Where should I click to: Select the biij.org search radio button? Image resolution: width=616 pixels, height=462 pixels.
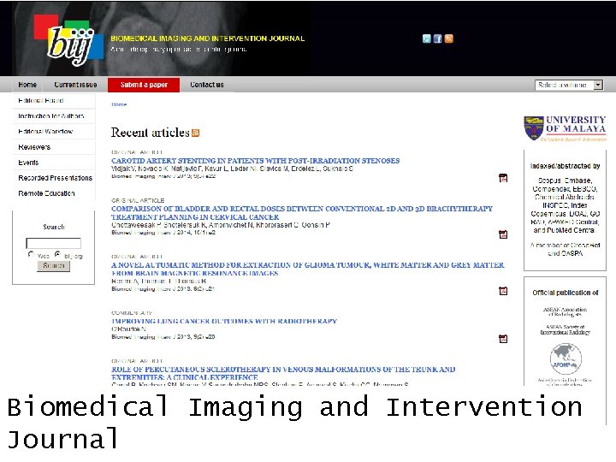click(x=58, y=255)
